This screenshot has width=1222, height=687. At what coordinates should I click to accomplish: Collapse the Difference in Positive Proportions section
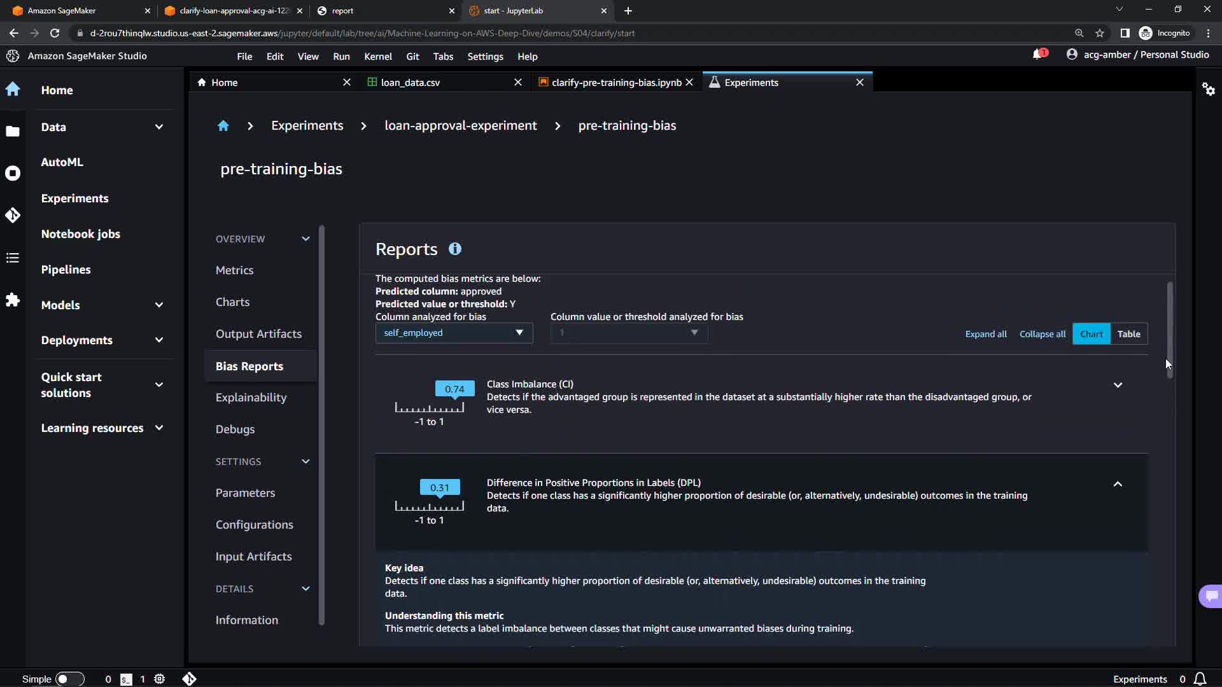[x=1117, y=484]
